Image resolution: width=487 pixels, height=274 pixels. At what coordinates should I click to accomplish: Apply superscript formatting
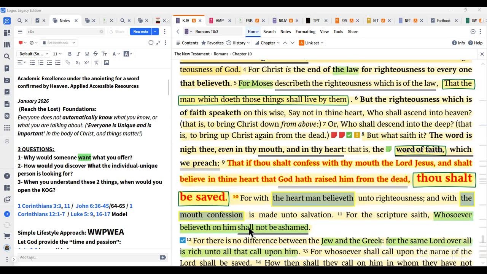pyautogui.click(x=86, y=62)
